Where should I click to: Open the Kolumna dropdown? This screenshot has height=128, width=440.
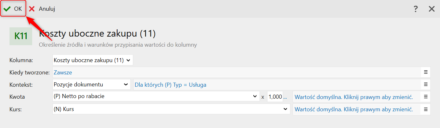point(92,60)
